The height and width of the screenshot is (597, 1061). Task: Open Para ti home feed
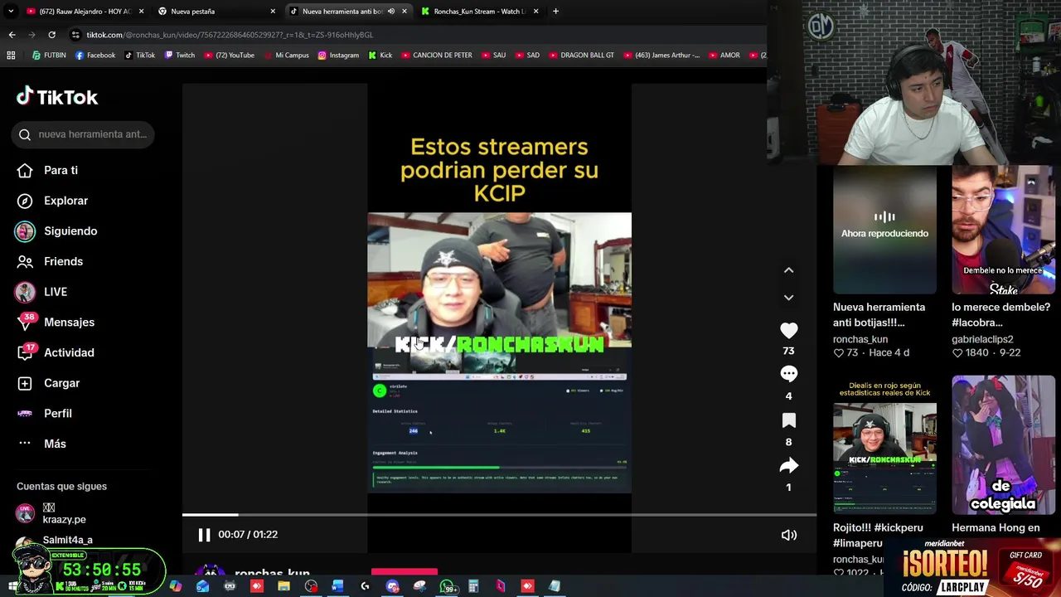coord(47,170)
